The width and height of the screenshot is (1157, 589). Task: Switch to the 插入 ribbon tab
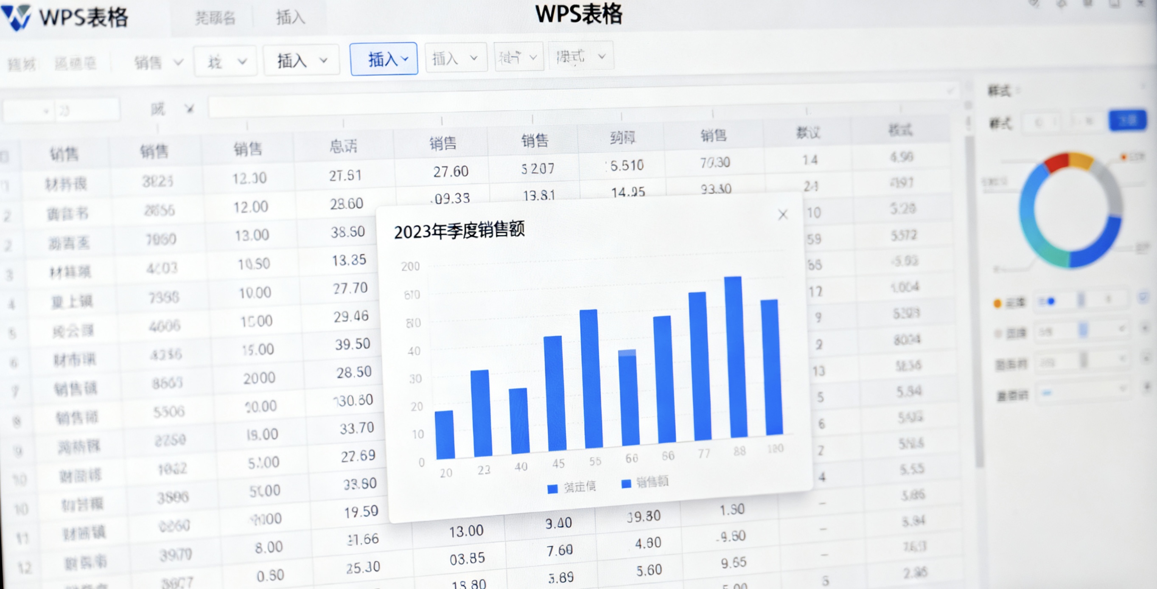(290, 18)
